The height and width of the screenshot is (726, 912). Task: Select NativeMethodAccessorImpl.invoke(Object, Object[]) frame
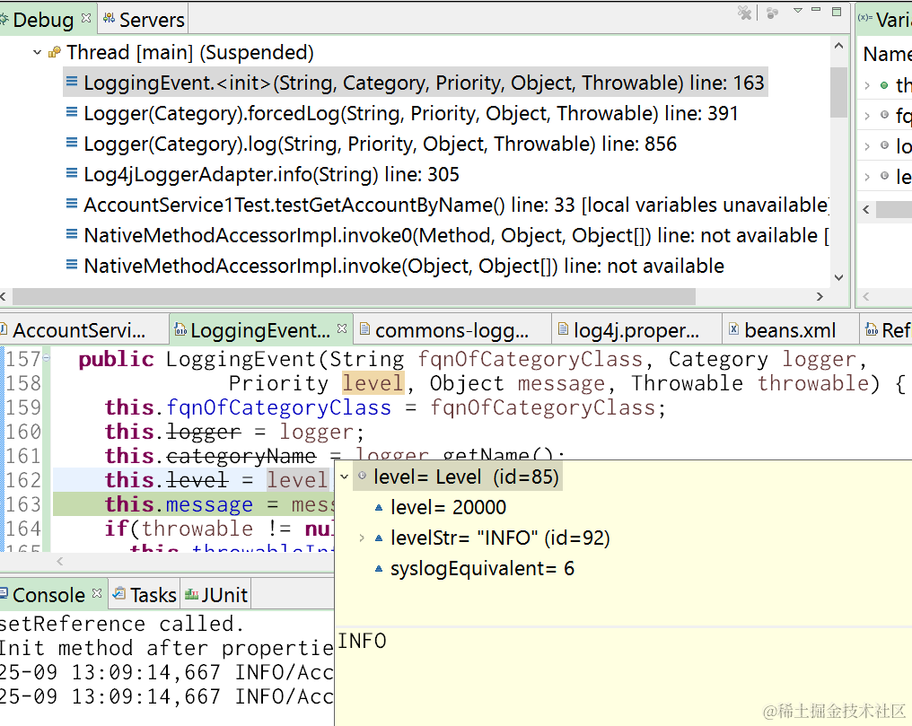point(404,267)
